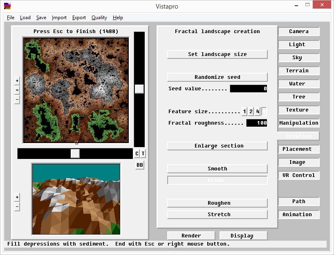Open the Save menu
This screenshot has height=255, width=334.
coord(41,18)
